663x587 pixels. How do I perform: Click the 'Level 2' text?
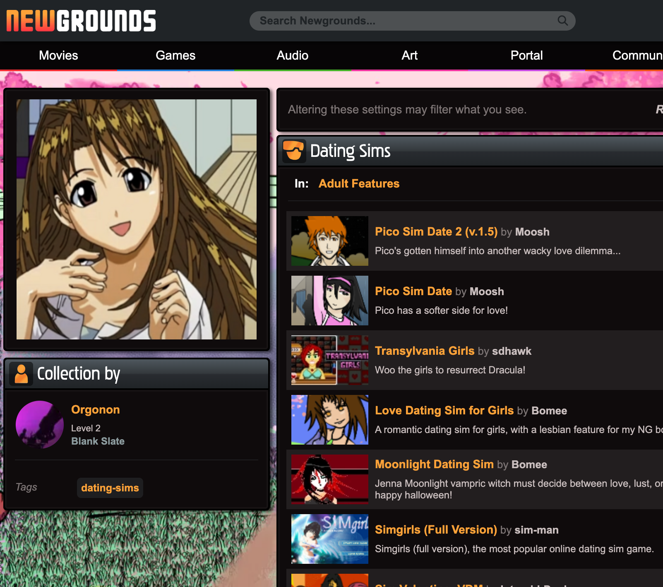(x=86, y=428)
